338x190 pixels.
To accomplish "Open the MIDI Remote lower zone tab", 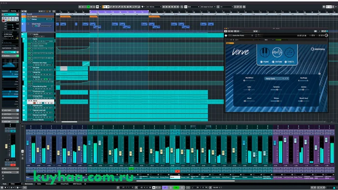I will (x=77, y=184).
